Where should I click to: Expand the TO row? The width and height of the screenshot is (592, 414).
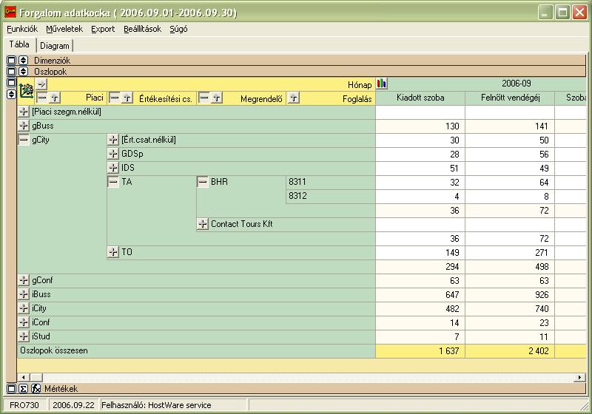113,252
